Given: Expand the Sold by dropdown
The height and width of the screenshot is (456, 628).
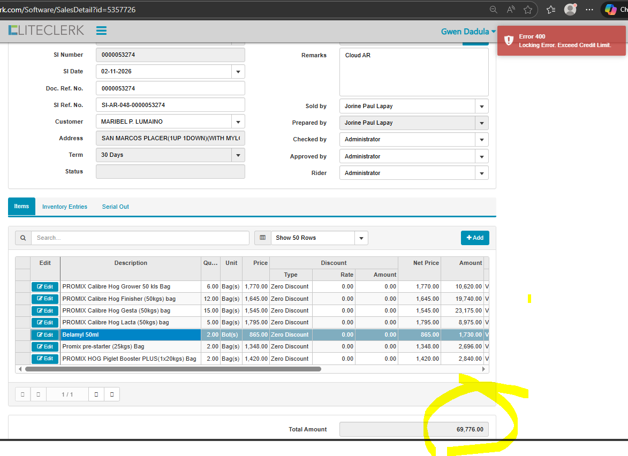Looking at the screenshot, I should tap(481, 106).
